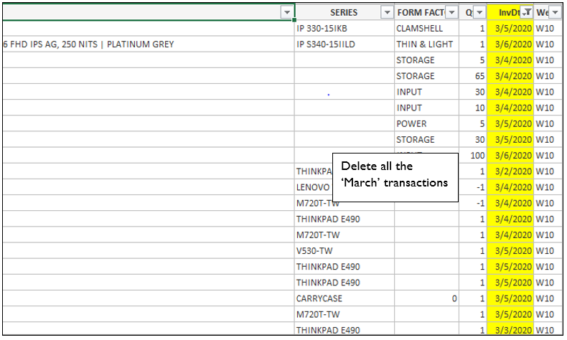Select the V530-TW series cell
567x340 pixels.
pyautogui.click(x=344, y=250)
